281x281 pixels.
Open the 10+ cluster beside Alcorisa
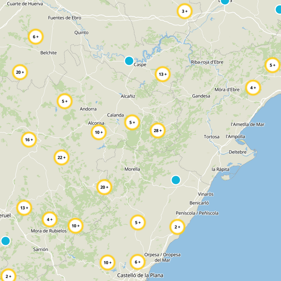pos(99,132)
